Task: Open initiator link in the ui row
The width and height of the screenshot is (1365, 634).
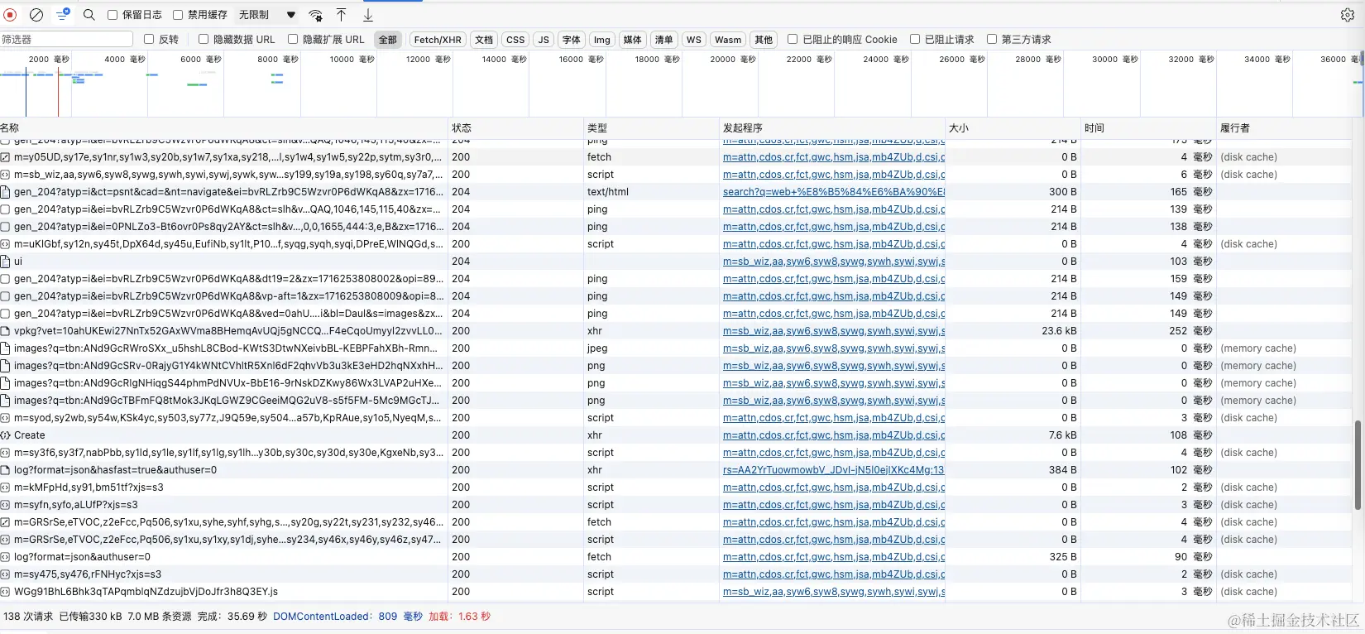Action: coord(834,262)
